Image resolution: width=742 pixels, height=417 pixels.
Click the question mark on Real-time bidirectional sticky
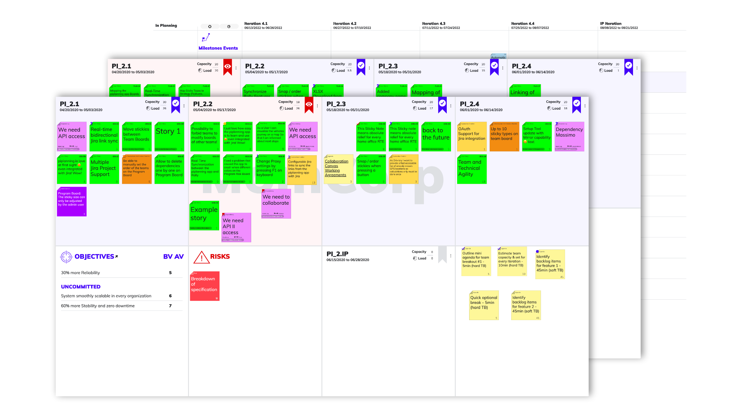coord(92,124)
